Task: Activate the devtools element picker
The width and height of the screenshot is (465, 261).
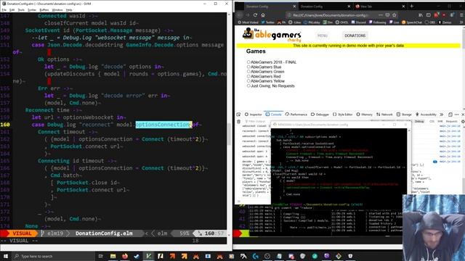Action: point(238,115)
